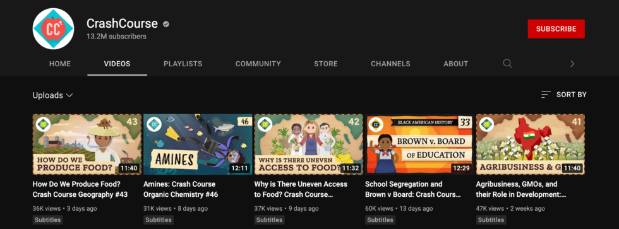Click Subtitles badge under Uneven Access to Food
619x229 pixels.
269,220
